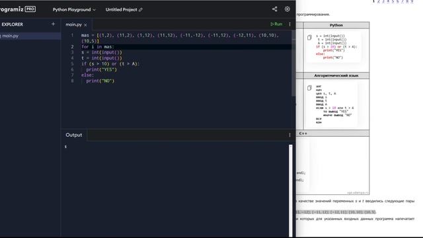Open the Output panel three-dot menu

pos(289,135)
